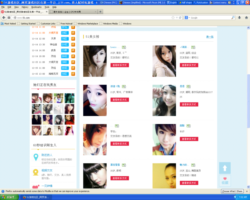Click 查看联系方式 button under Louis
This screenshot has width=250, height=200.
[x=119, y=65]
